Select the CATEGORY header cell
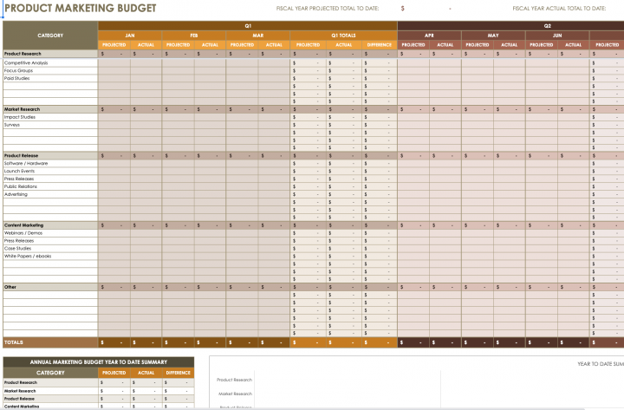Screen dimensions: 624x410 [50, 36]
